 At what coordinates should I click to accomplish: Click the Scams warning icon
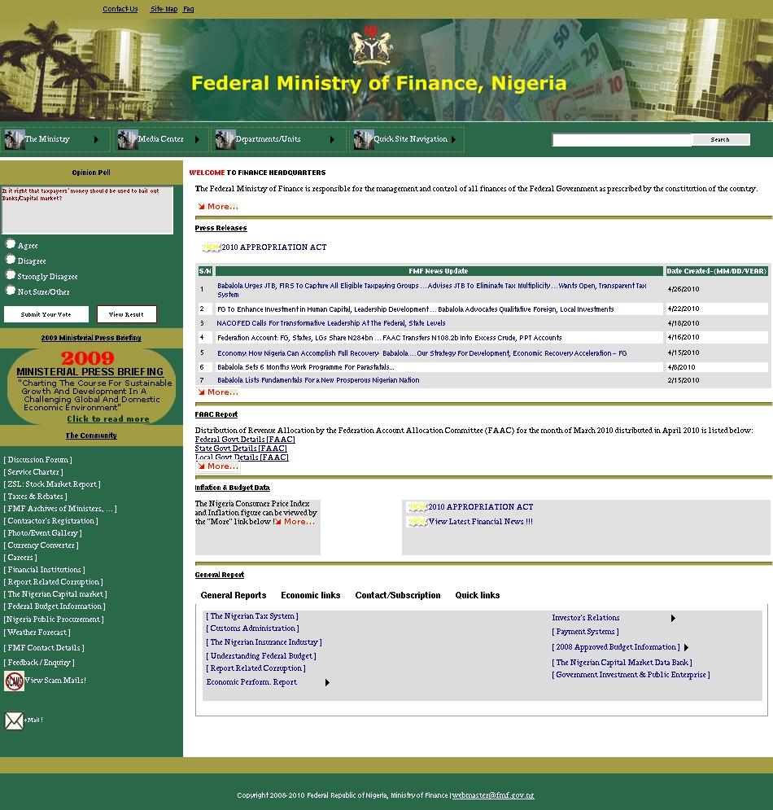tap(14, 681)
